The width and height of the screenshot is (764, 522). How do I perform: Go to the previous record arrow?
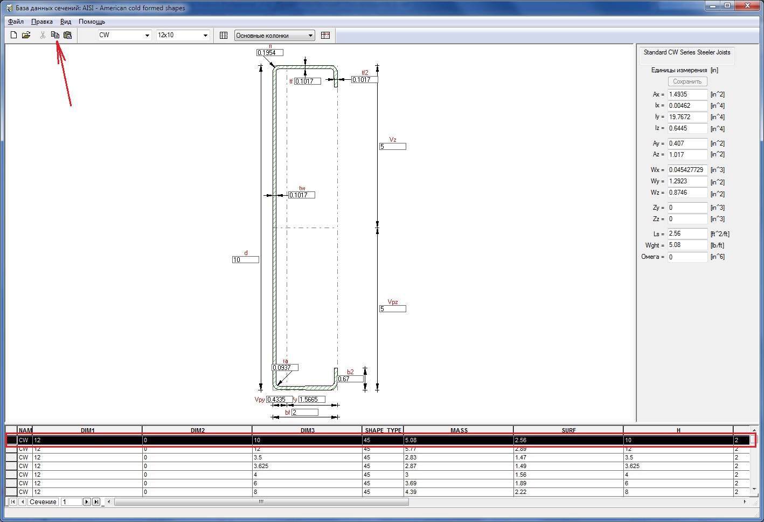coord(22,502)
